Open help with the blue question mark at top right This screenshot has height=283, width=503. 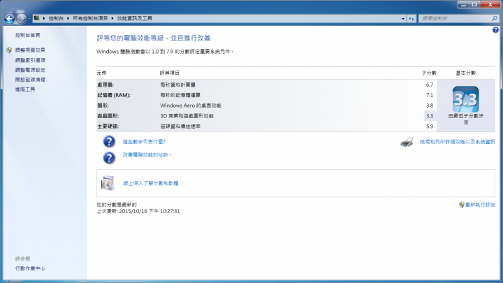(x=495, y=30)
